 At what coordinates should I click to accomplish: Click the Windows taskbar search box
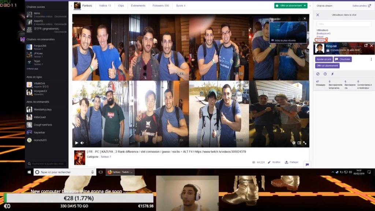[x=64, y=172]
